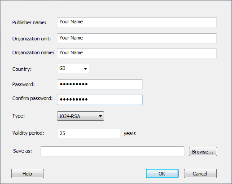Focus the Confirm password field
The image size is (232, 184).
[100, 100]
